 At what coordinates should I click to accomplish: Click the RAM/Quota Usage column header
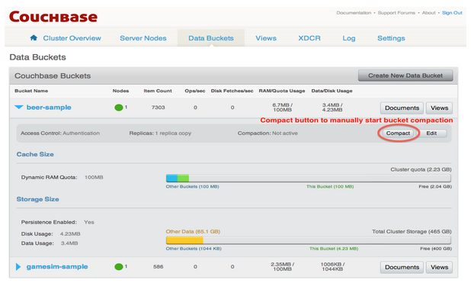coord(282,91)
